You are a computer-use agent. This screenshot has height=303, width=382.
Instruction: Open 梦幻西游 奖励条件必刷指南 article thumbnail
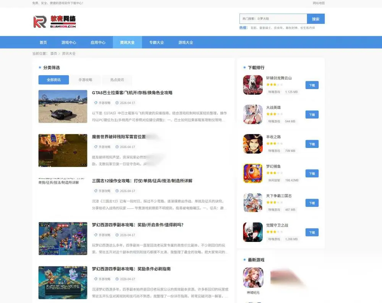click(x=63, y=282)
